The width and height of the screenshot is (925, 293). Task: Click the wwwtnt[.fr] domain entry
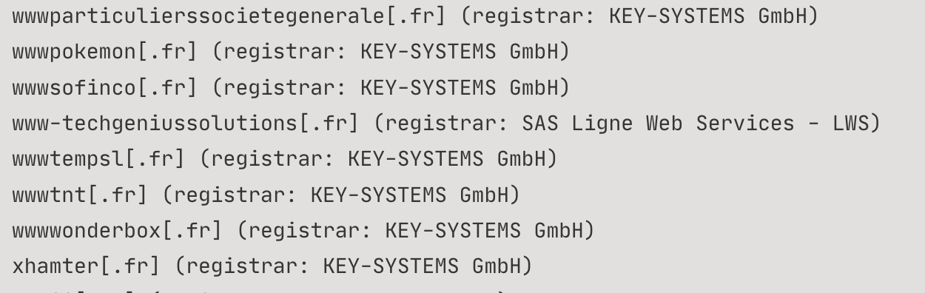click(80, 195)
